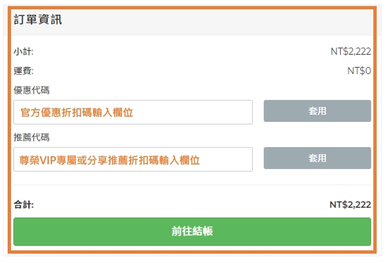The image size is (386, 263).
Task: Select the 運費 label
Action: tap(24, 71)
